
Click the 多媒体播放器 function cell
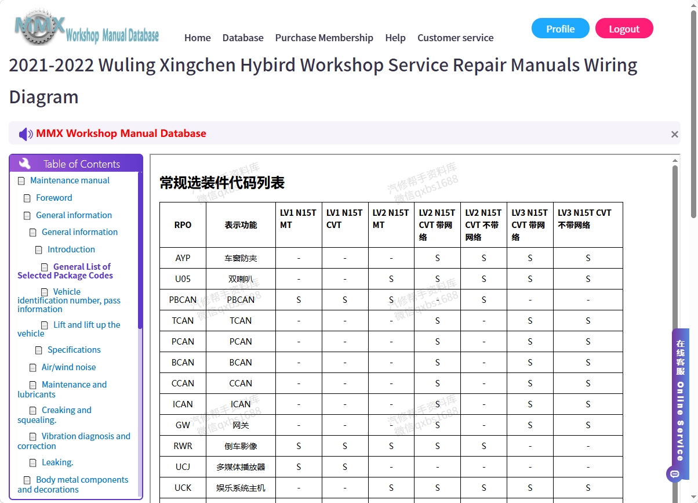(x=241, y=467)
